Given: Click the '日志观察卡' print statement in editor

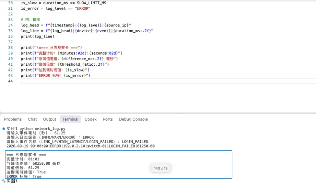Looking at the screenshot, I should [x=52, y=48].
